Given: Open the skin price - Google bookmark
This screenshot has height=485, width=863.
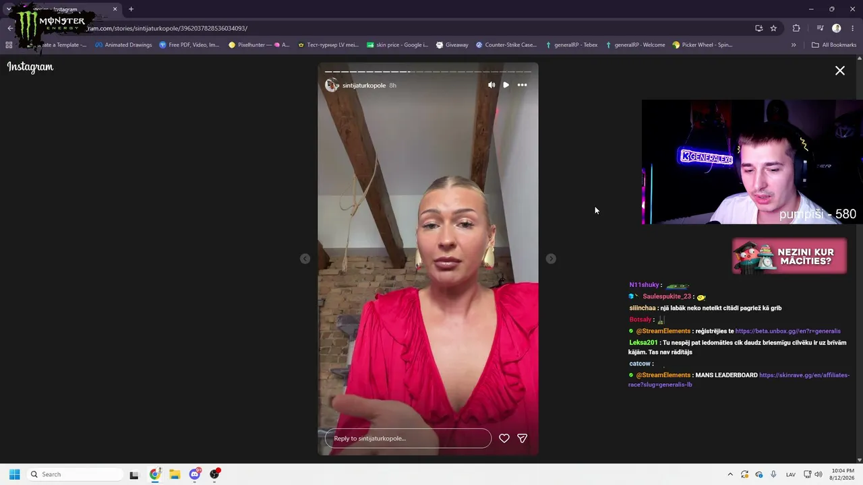Looking at the screenshot, I should pyautogui.click(x=397, y=45).
